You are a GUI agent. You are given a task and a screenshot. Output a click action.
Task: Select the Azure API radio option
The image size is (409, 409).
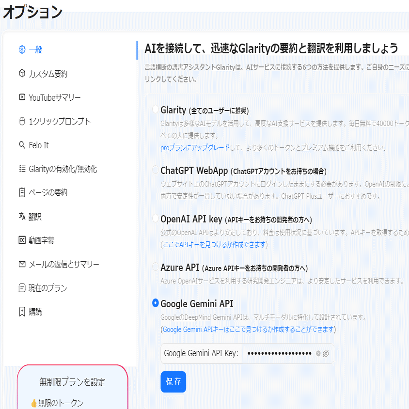pyautogui.click(x=156, y=267)
